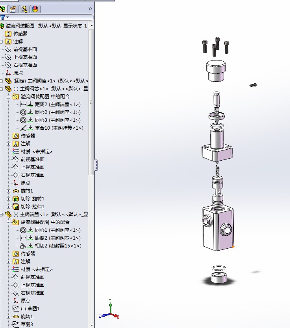Select the 主阀阀芯<1> part icon
290x328 pixels.
tap(8, 89)
